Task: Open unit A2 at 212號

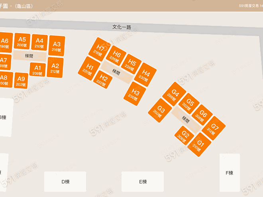Action: 55,68
